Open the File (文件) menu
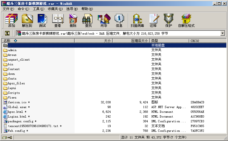This screenshot has height=141, width=228. [x=8, y=9]
